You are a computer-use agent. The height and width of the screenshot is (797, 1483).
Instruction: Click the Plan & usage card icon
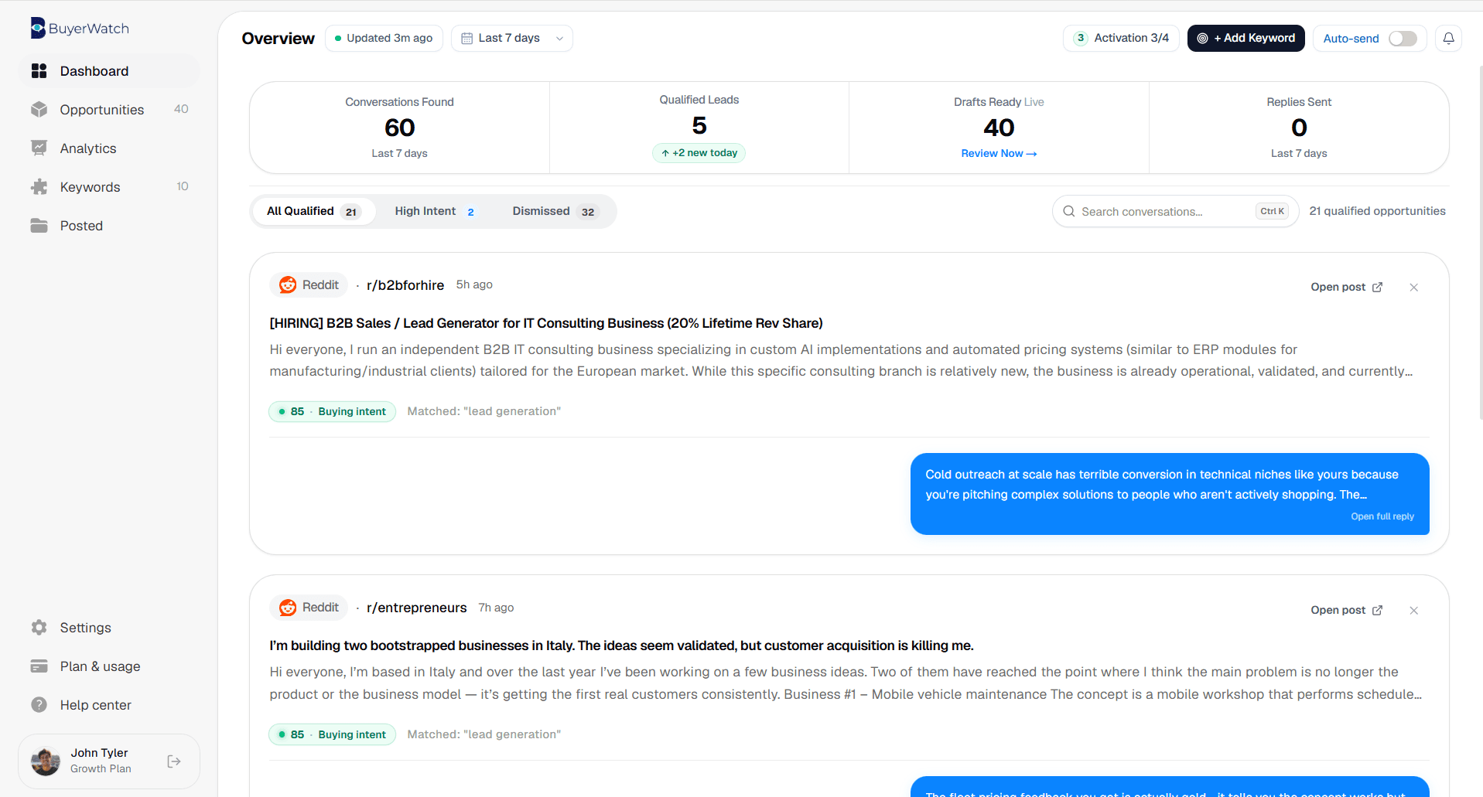(x=39, y=666)
